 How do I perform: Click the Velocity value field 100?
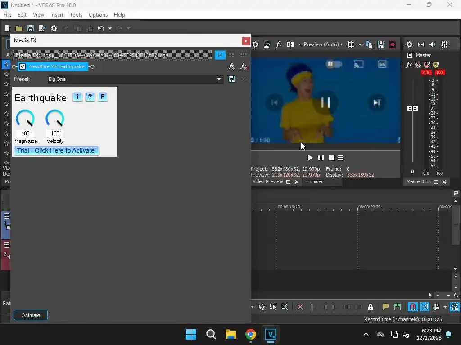tap(55, 133)
